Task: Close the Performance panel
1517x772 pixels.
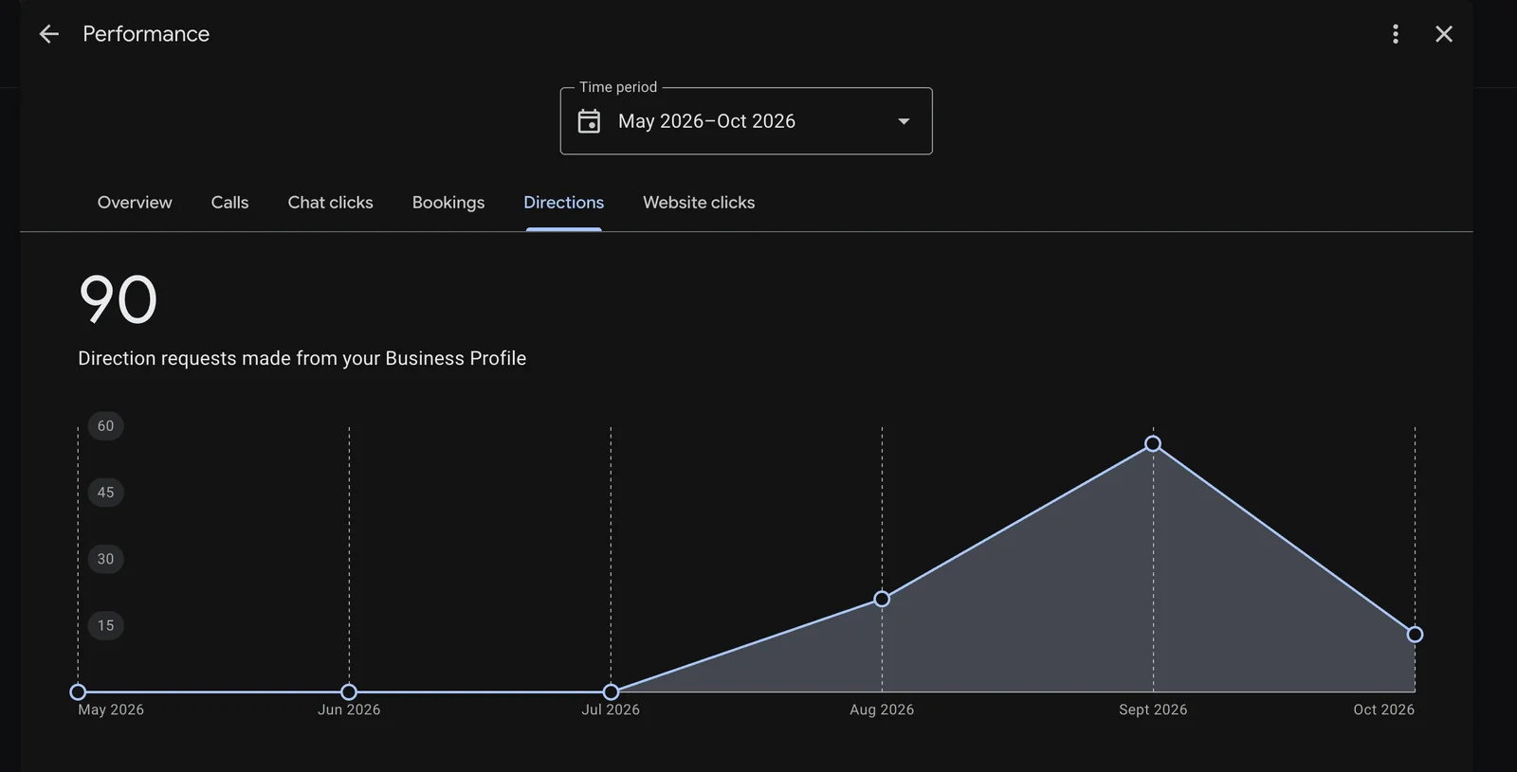Action: click(1444, 34)
